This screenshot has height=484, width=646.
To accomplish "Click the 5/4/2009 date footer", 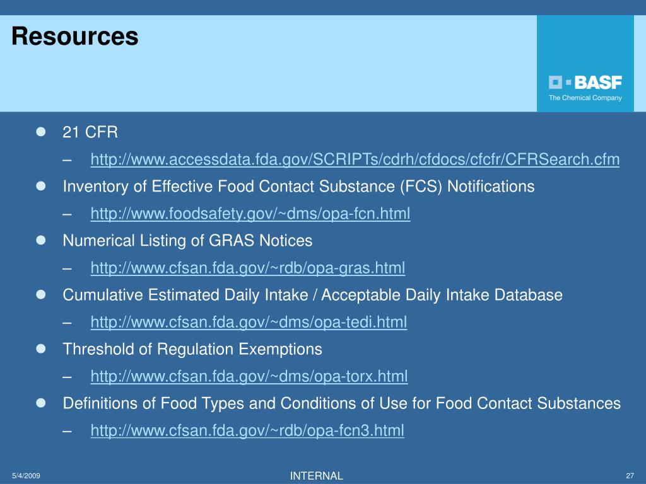I will [26, 476].
